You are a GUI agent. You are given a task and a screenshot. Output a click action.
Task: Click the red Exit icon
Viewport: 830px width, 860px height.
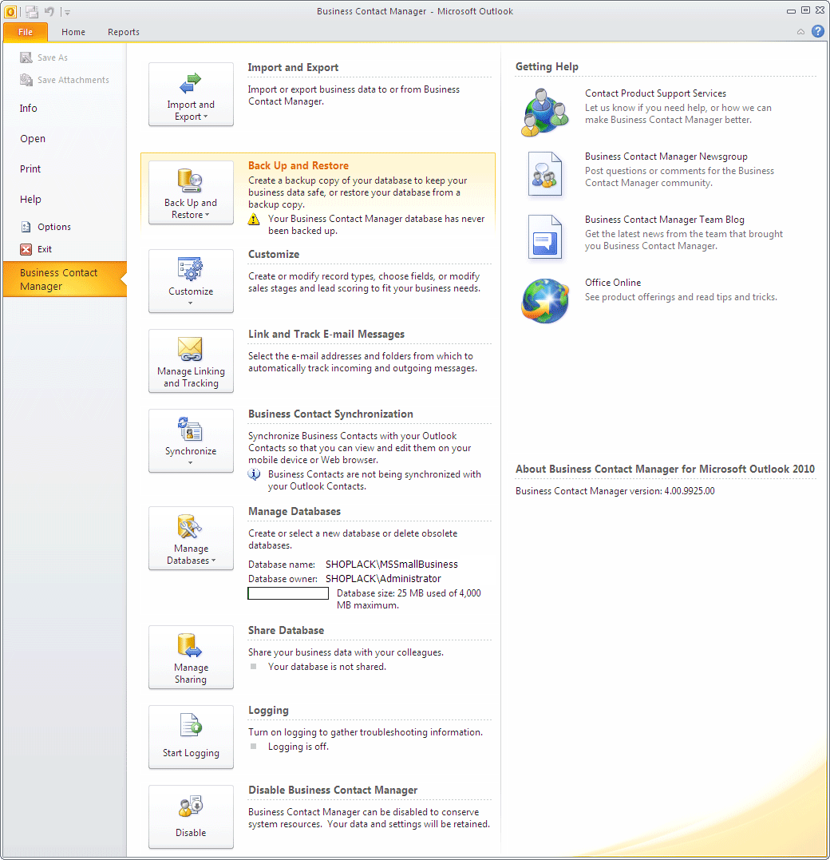26,250
